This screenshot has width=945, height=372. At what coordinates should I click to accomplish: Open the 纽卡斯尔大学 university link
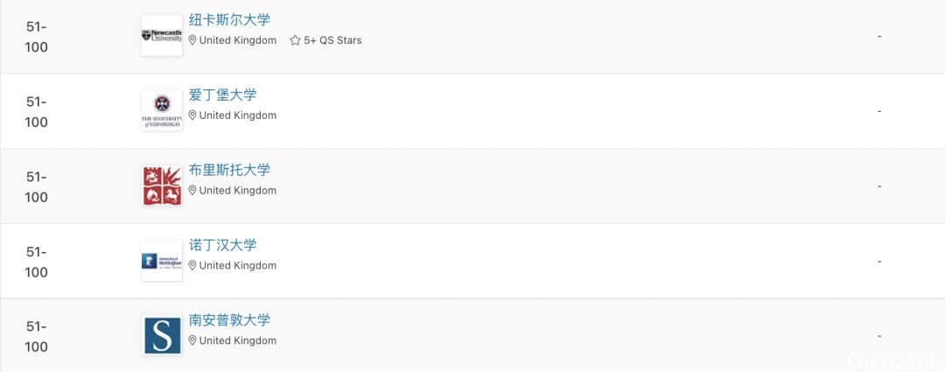click(x=229, y=20)
